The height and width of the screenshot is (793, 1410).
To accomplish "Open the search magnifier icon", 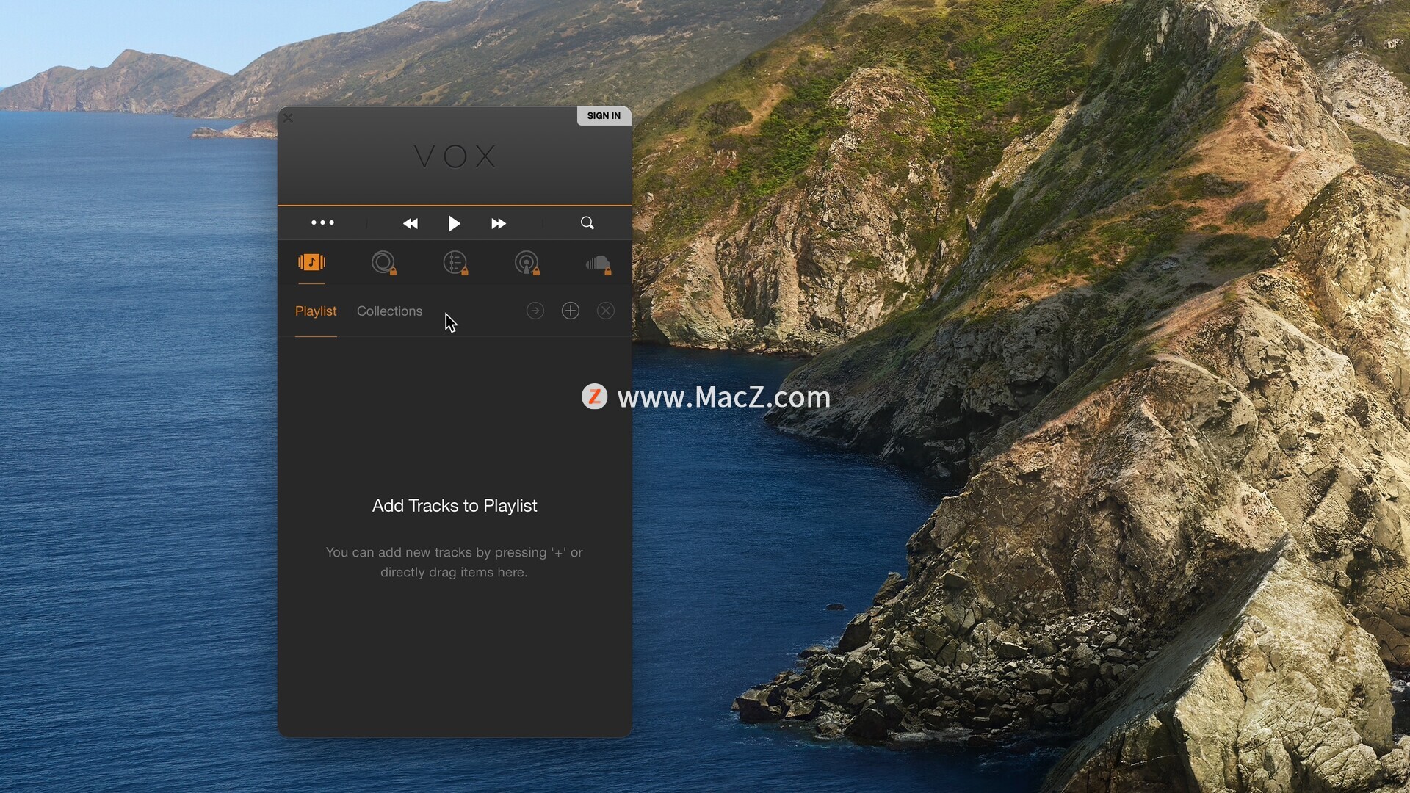I will tap(587, 222).
